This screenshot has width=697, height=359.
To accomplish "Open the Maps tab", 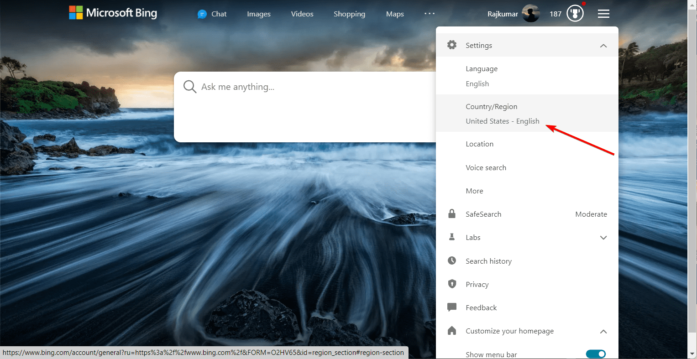I will tap(395, 14).
